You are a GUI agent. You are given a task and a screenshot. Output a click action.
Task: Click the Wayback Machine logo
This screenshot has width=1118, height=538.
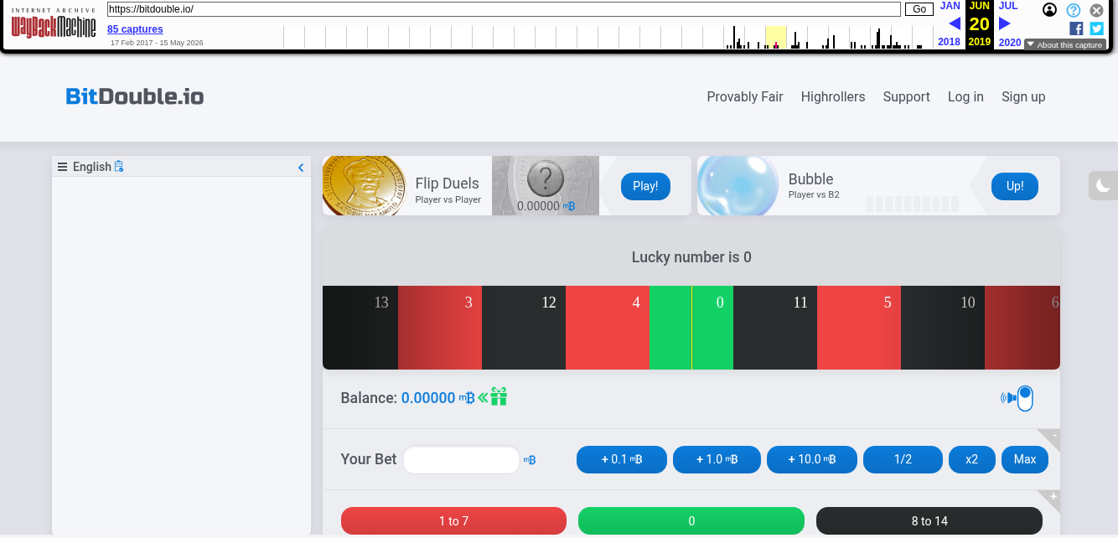coord(54,24)
